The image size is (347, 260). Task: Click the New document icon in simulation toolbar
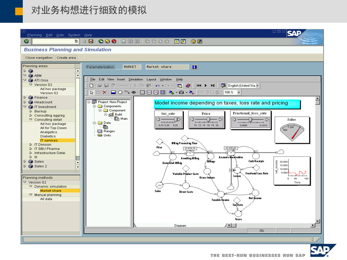click(x=91, y=86)
